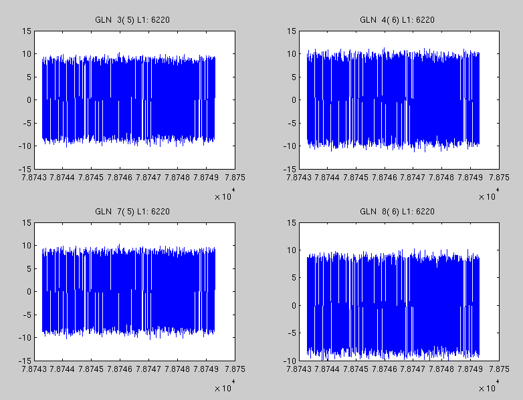This screenshot has width=523, height=400.
Task: Click the x10^4 exponent under the GLN 8 plot
Action: (x=489, y=387)
